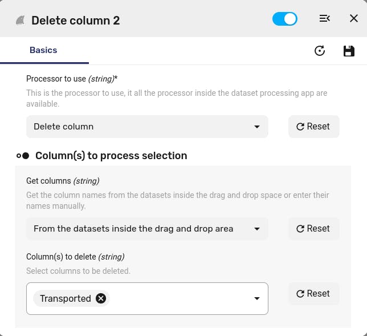
Task: Remove the Transported chip with its X icon
Action: click(101, 298)
